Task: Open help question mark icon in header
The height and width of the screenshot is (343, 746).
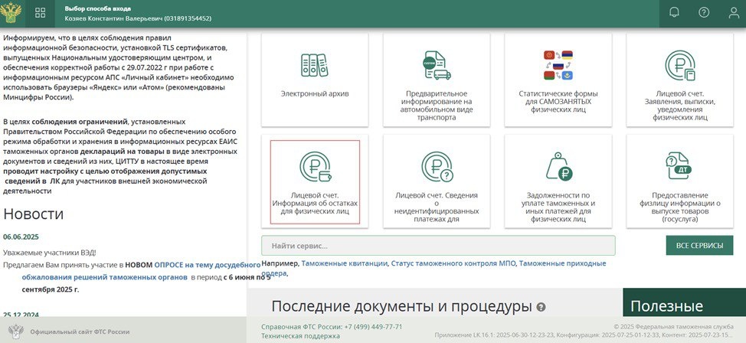Action: (x=704, y=12)
